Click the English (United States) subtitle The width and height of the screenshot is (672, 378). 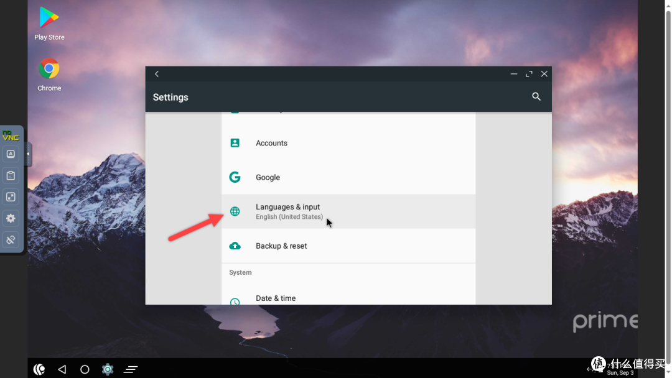coord(289,217)
